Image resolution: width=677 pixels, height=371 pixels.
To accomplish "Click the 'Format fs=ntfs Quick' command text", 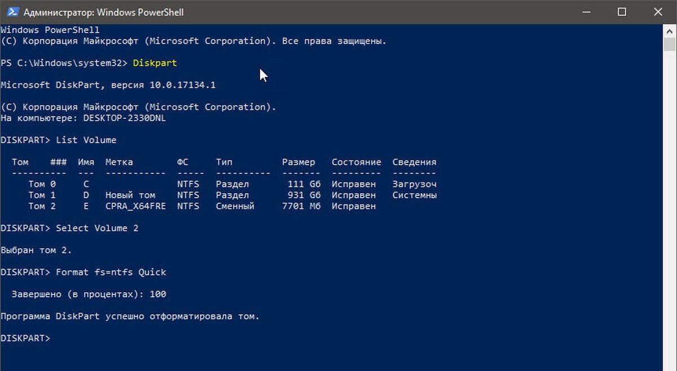I will (x=111, y=272).
